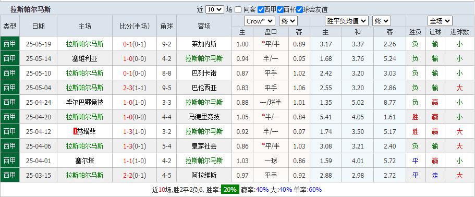This screenshot has width=475, height=197.
Task: Click the 比分(半场) column header
Action: point(135,26)
